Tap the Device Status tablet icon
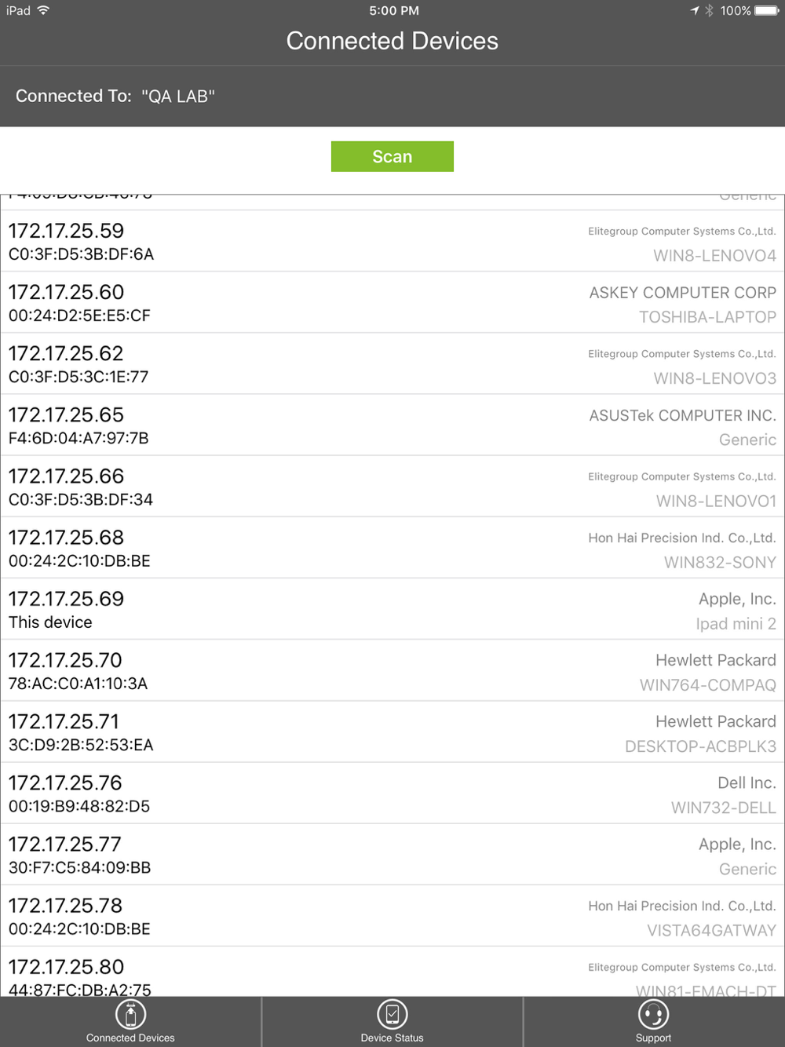This screenshot has width=785, height=1047. click(392, 1015)
